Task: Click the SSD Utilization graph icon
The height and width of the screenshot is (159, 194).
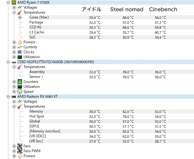Action: (20, 87)
